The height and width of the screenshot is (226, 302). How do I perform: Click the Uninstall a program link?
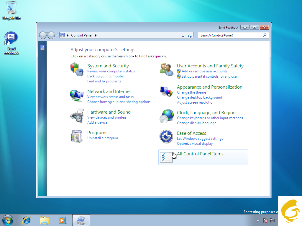pyautogui.click(x=102, y=138)
